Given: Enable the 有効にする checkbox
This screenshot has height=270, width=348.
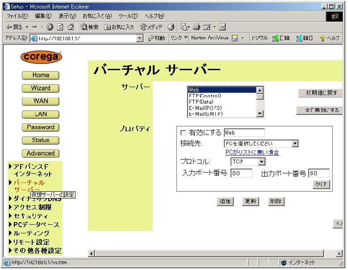Looking at the screenshot, I should click(x=183, y=133).
